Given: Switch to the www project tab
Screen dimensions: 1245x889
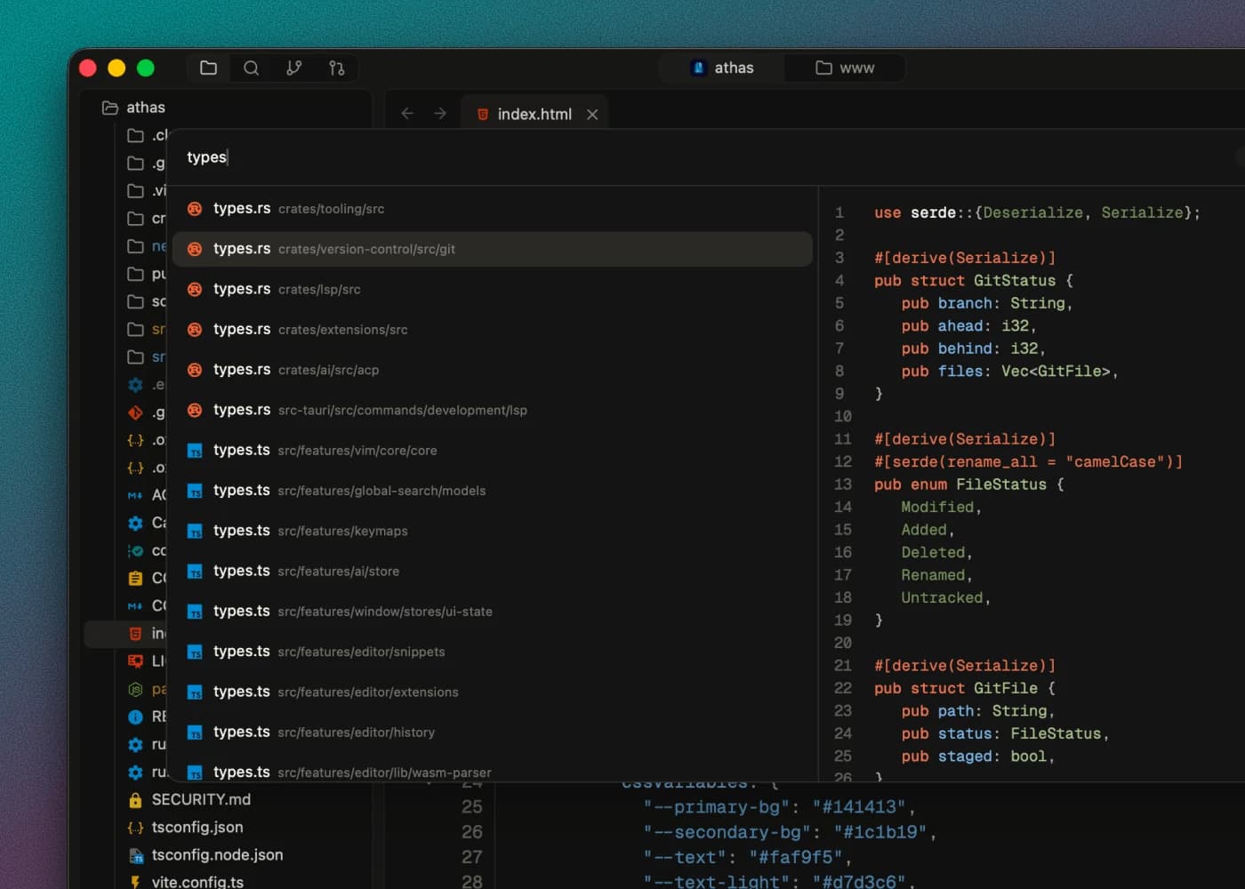Looking at the screenshot, I should tap(845, 68).
